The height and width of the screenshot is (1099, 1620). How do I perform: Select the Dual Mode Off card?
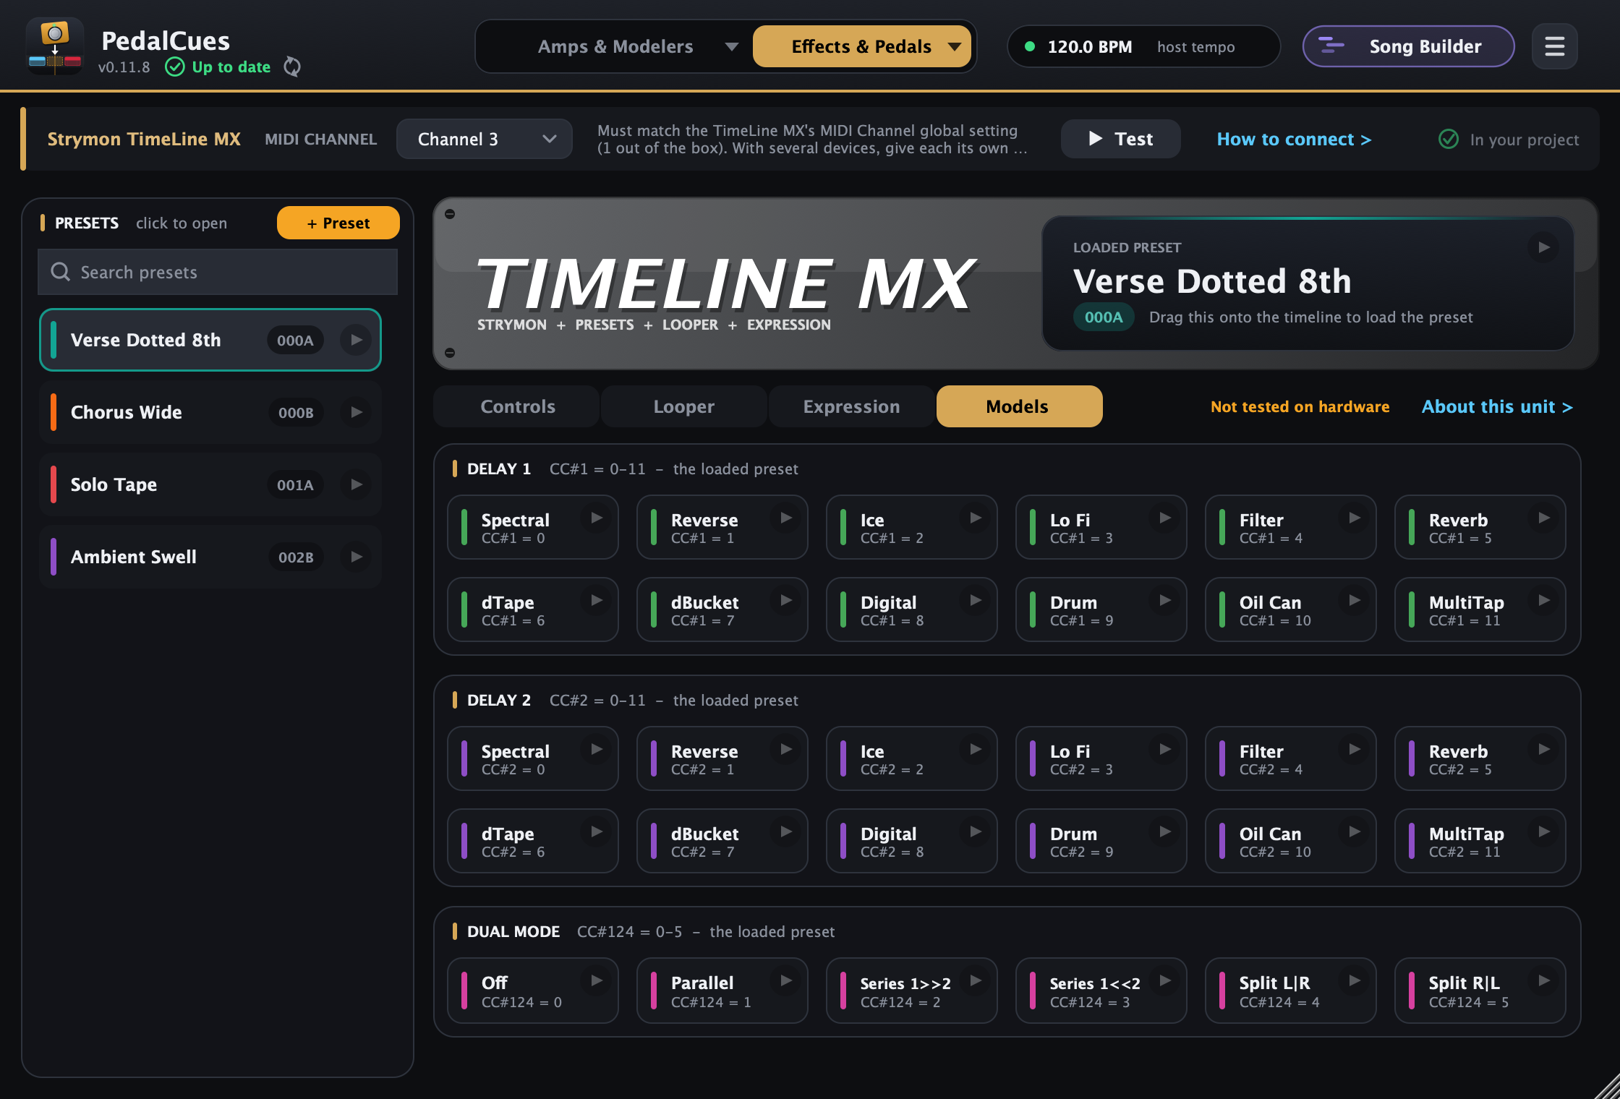(532, 991)
